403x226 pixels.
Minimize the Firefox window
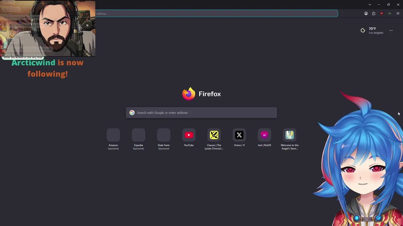point(379,4)
